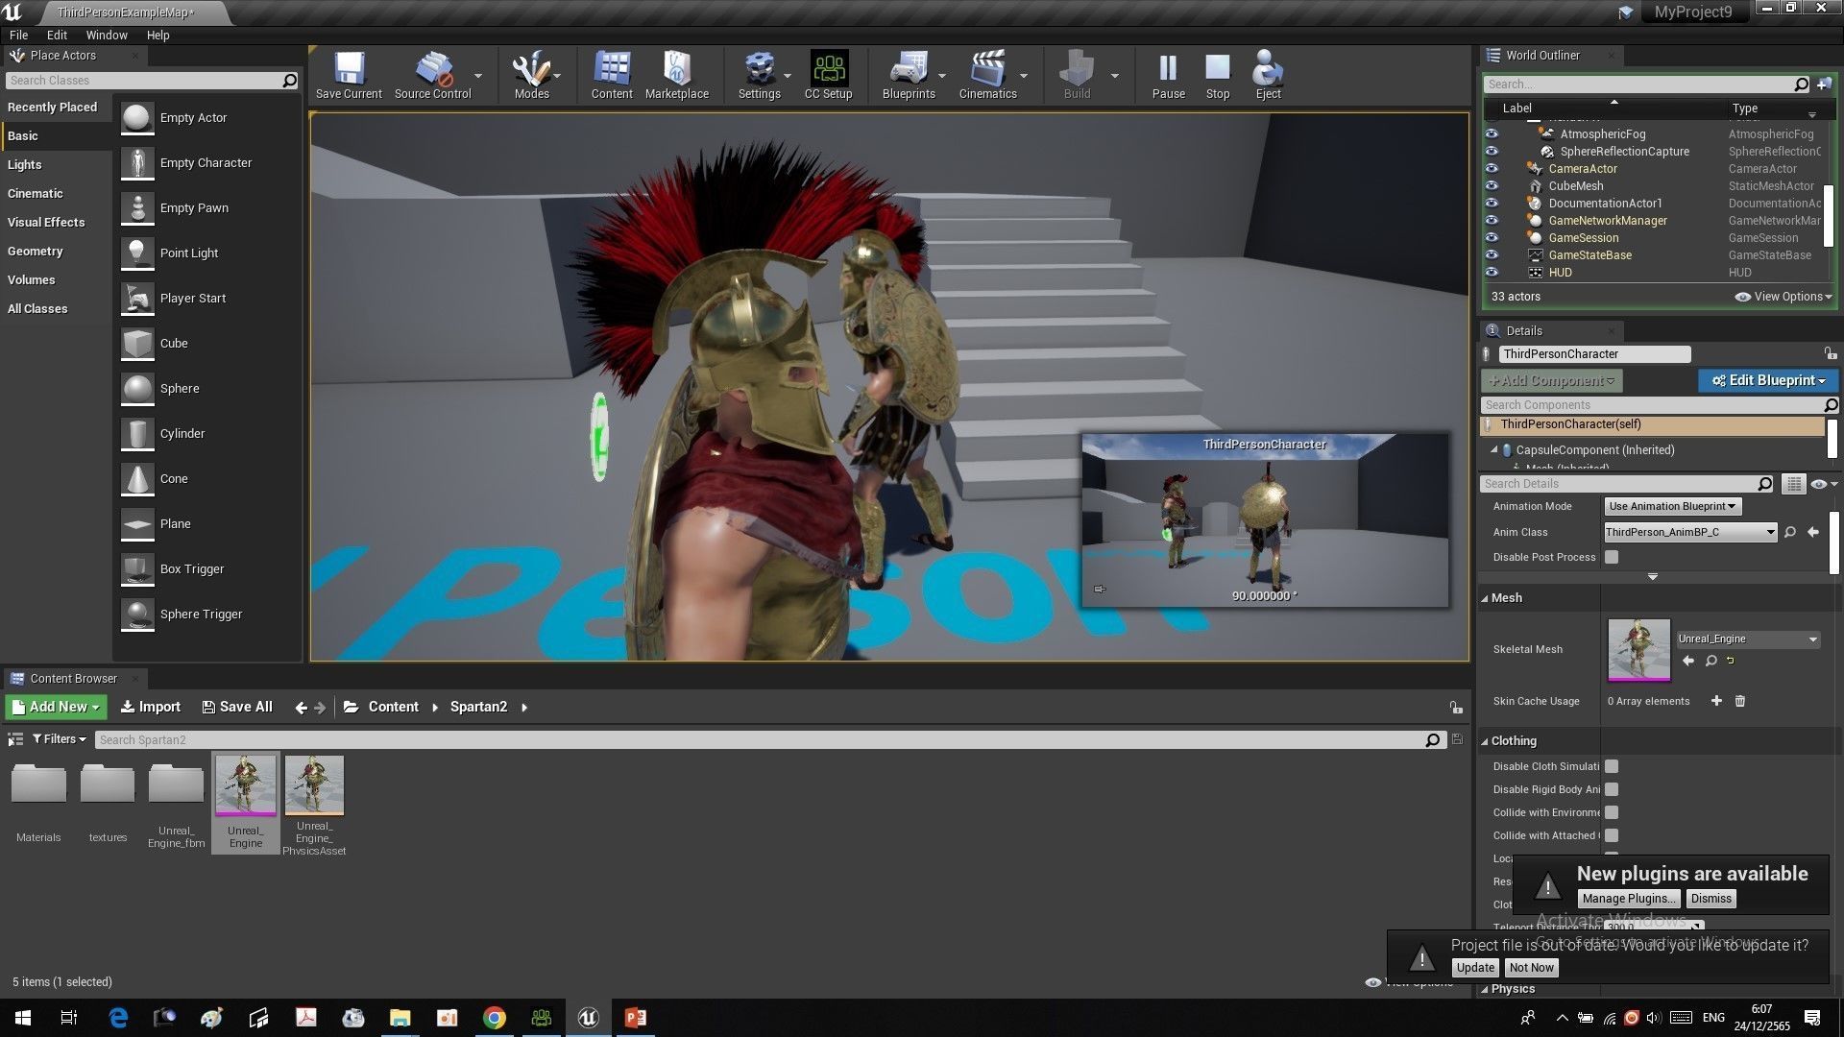Click the Build toolbar icon
The image size is (1844, 1037).
[1077, 75]
